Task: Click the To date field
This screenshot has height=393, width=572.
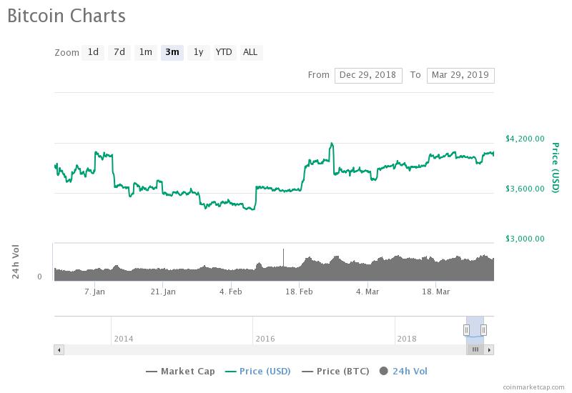Action: (460, 75)
